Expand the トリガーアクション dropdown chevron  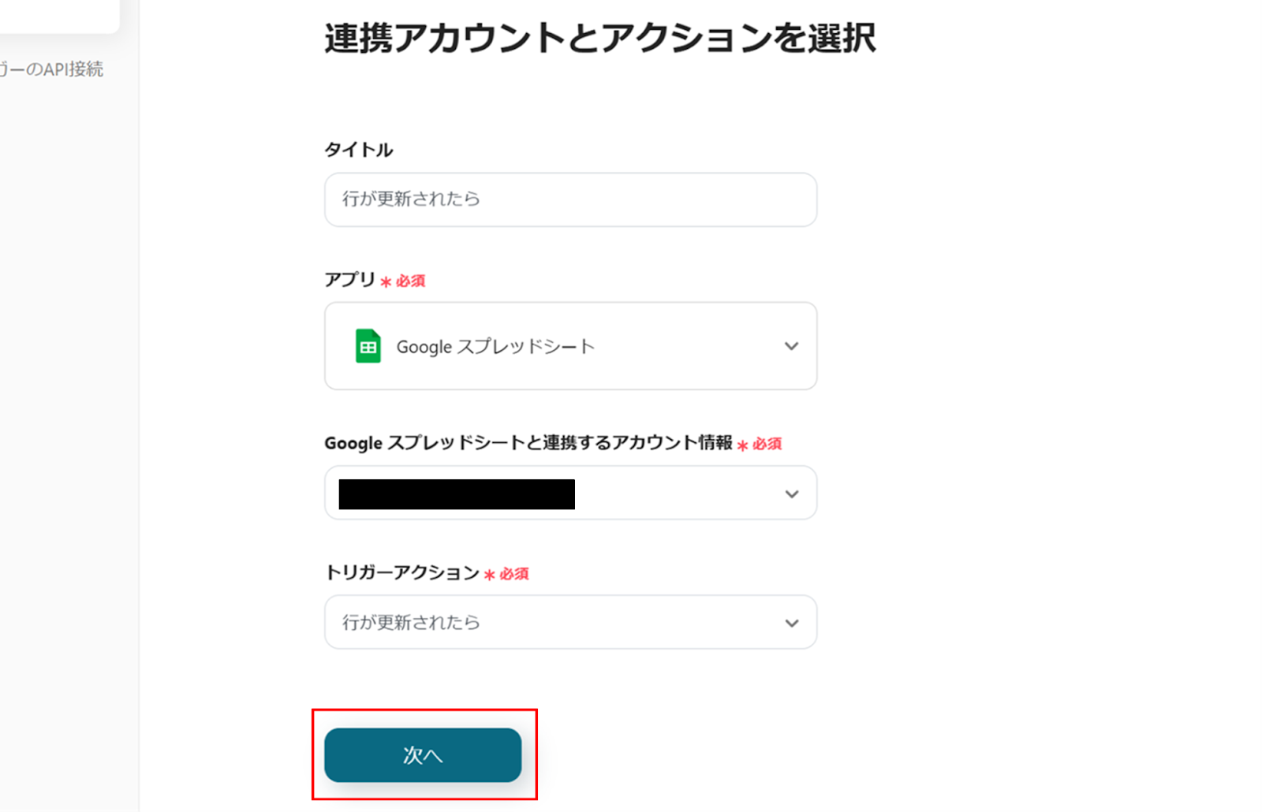pyautogui.click(x=791, y=623)
